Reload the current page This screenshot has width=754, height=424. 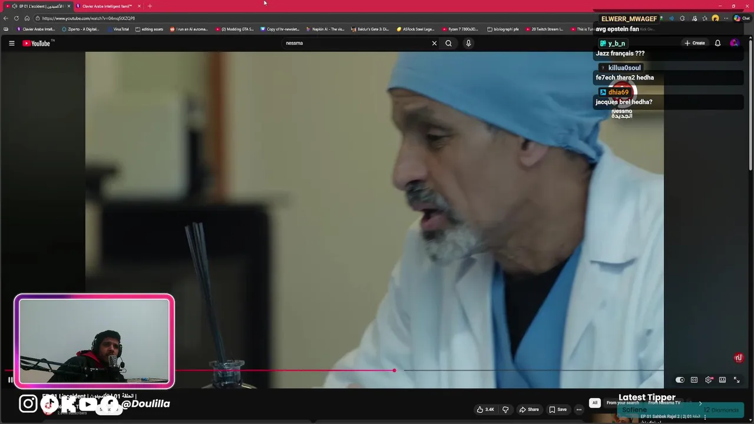point(16,18)
